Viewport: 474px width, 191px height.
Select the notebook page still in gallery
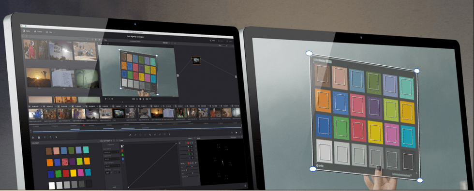click(x=62, y=78)
